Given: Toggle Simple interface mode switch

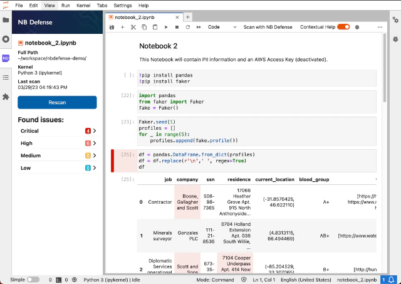Looking at the screenshot, I should point(33,280).
